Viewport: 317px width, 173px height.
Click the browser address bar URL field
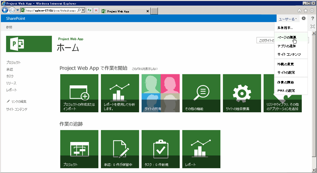(x=51, y=10)
